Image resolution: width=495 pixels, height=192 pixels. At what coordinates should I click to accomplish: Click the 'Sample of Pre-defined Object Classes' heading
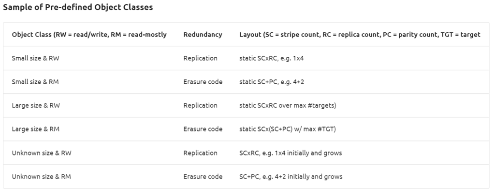78,7
